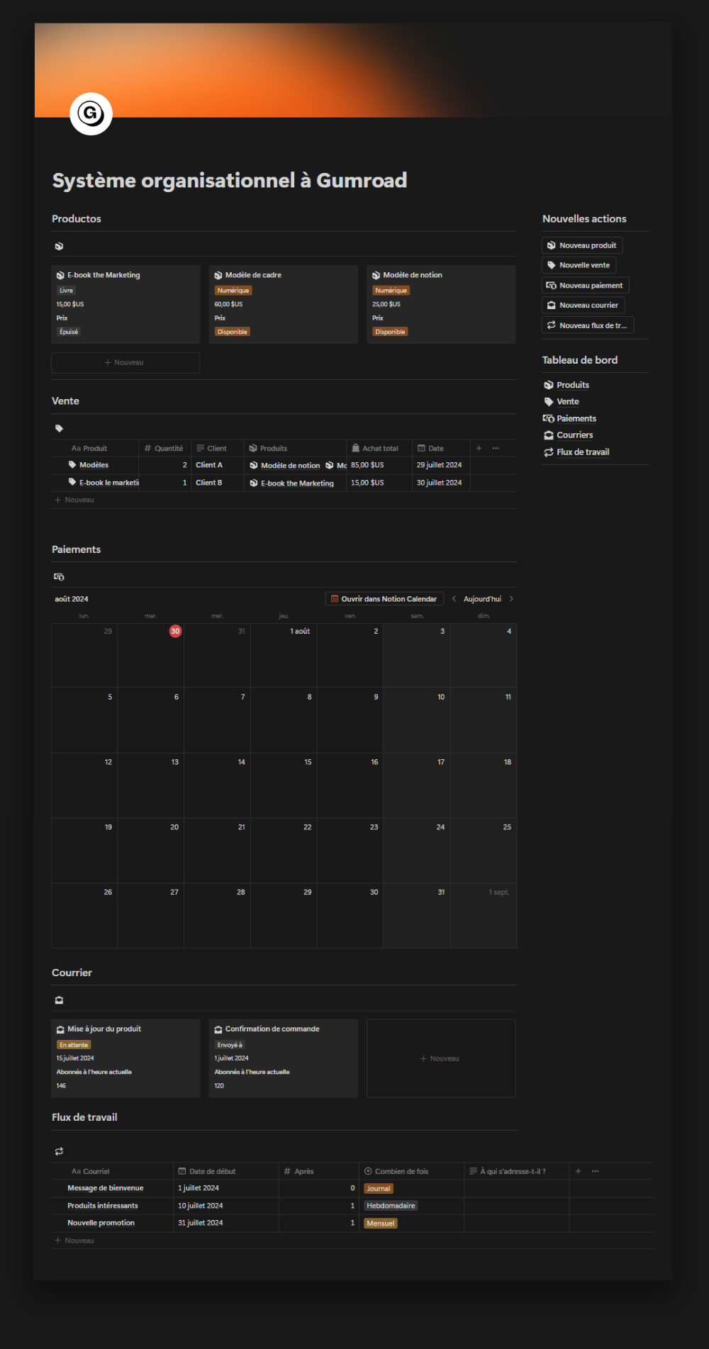Click the Nouvelle vente button
Viewport: 709px width, 1349px height.
click(579, 265)
